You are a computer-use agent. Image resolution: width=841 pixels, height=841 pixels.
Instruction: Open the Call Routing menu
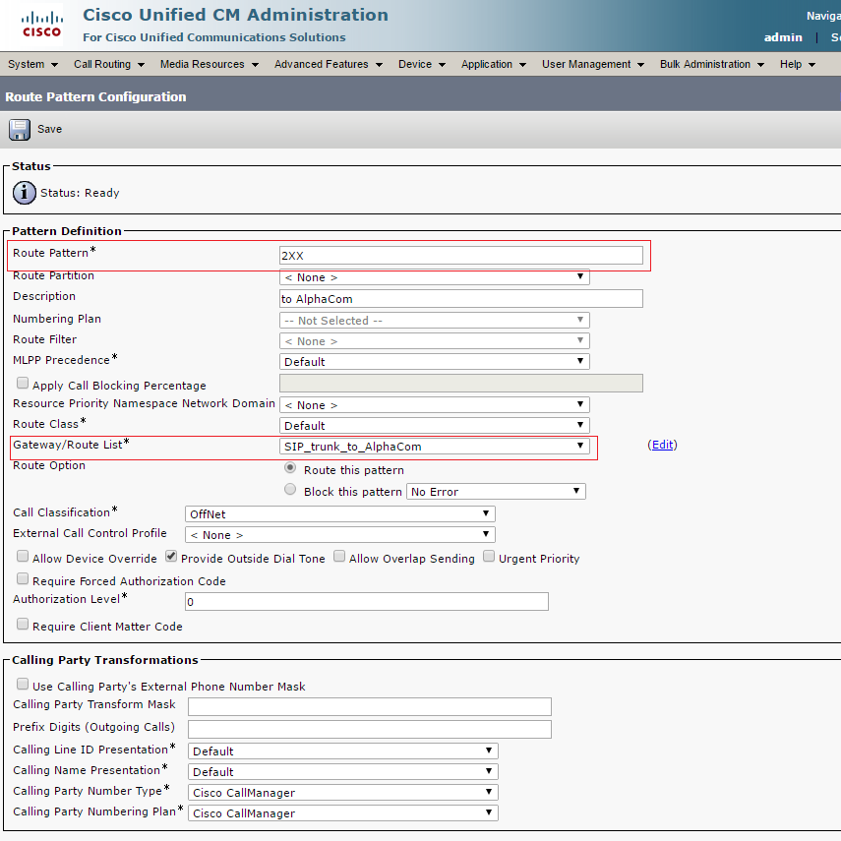point(108,64)
